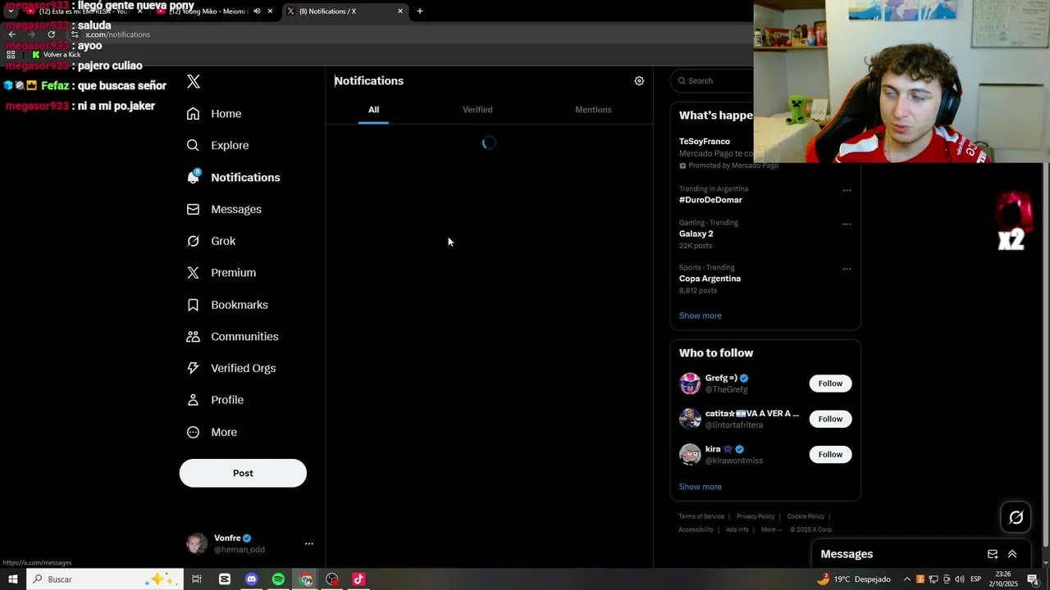Expand the Messages drawer
The width and height of the screenshot is (1050, 590).
coord(1012,554)
